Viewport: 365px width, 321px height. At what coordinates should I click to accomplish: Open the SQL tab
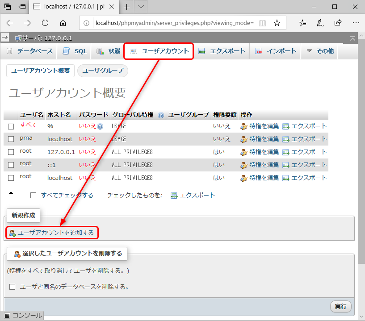pos(75,51)
